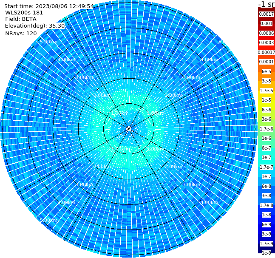The width and height of the screenshot is (275, 258).
Task: Select the 6e-8 colorbar label
Action: click(266, 186)
